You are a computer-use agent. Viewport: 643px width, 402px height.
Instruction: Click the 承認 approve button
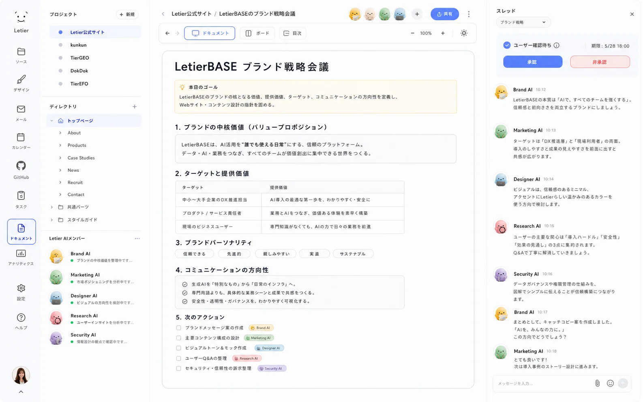pos(533,62)
